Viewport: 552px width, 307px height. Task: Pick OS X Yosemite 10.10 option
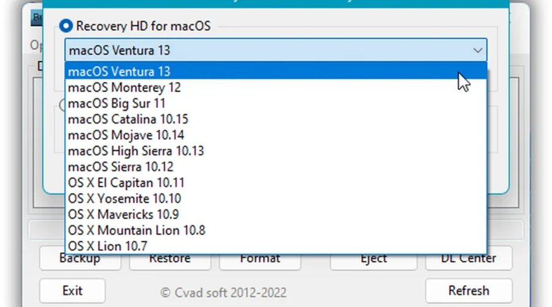pyautogui.click(x=276, y=198)
